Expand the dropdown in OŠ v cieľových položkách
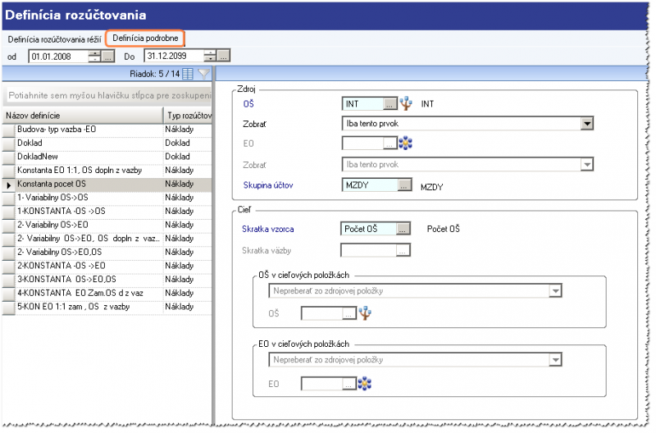This screenshot has width=656, height=433. (555, 290)
